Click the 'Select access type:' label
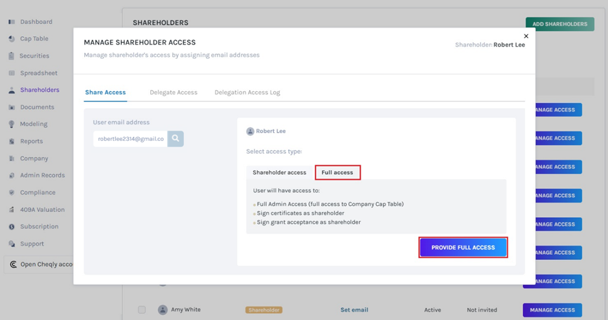The height and width of the screenshot is (320, 608). click(x=274, y=151)
